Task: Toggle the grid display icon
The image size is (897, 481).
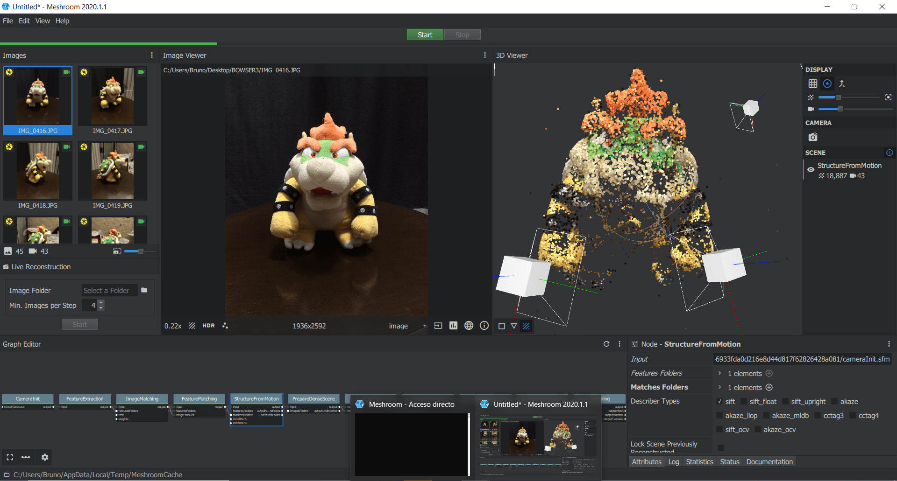Action: (x=813, y=84)
